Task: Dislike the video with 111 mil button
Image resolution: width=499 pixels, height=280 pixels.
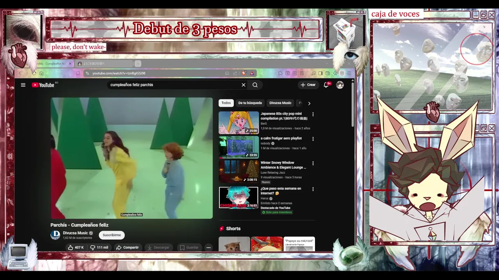Action: coord(99,247)
